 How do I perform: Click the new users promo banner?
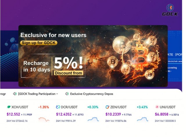tap(93, 56)
